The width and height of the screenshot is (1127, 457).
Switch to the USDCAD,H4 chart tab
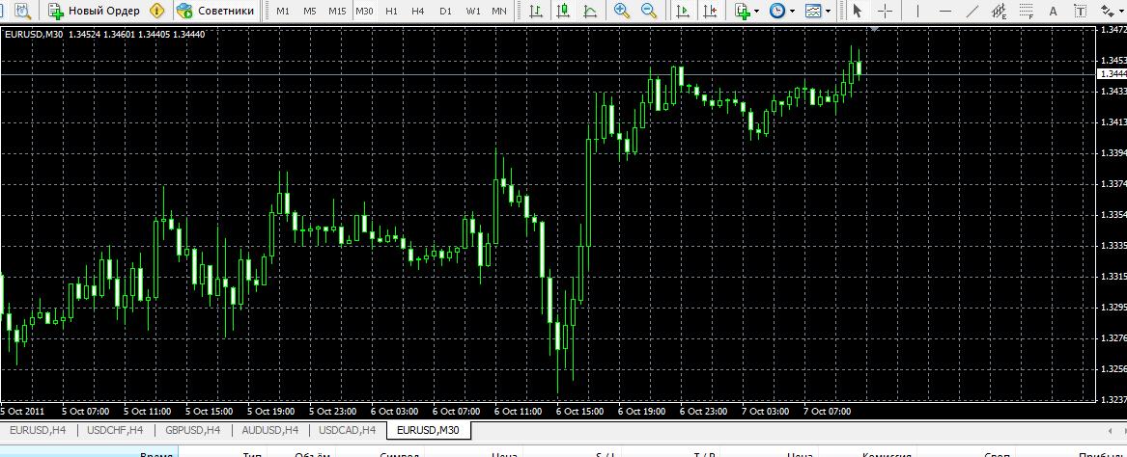pos(347,430)
